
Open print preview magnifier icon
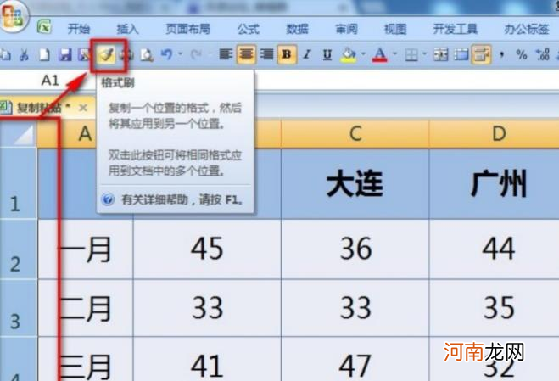pos(147,54)
